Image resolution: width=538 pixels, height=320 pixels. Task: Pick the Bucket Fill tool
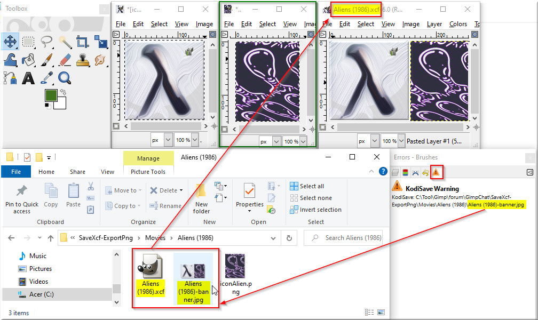coord(28,60)
